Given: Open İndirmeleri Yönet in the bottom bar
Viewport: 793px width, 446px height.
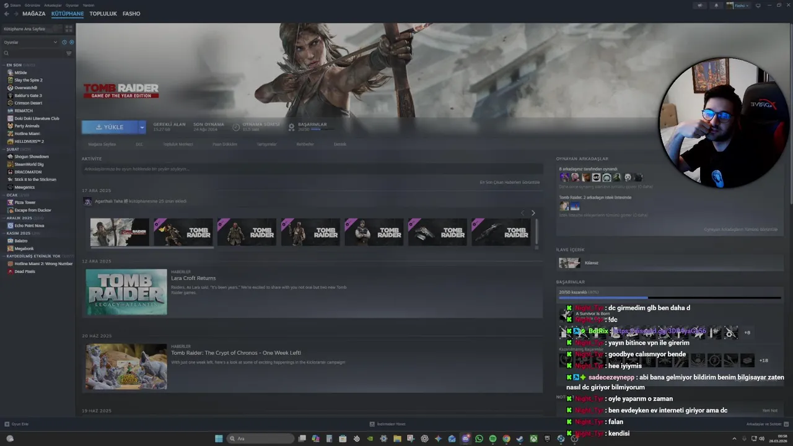Looking at the screenshot, I should pos(387,424).
